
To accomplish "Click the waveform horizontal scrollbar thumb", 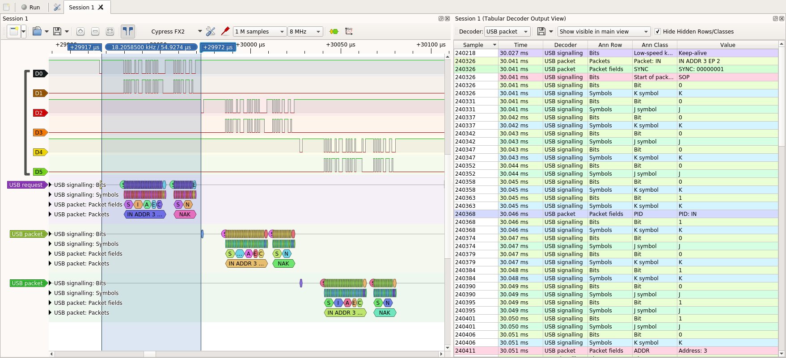I will pyautogui.click(x=149, y=354).
